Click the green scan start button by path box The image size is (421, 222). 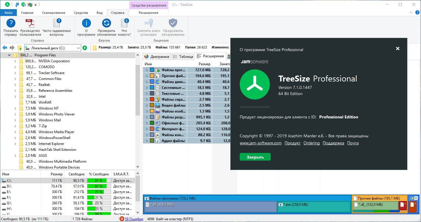coord(85,48)
